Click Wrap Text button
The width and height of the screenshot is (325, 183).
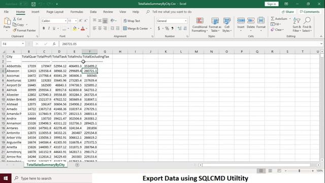pyautogui.click(x=132, y=21)
